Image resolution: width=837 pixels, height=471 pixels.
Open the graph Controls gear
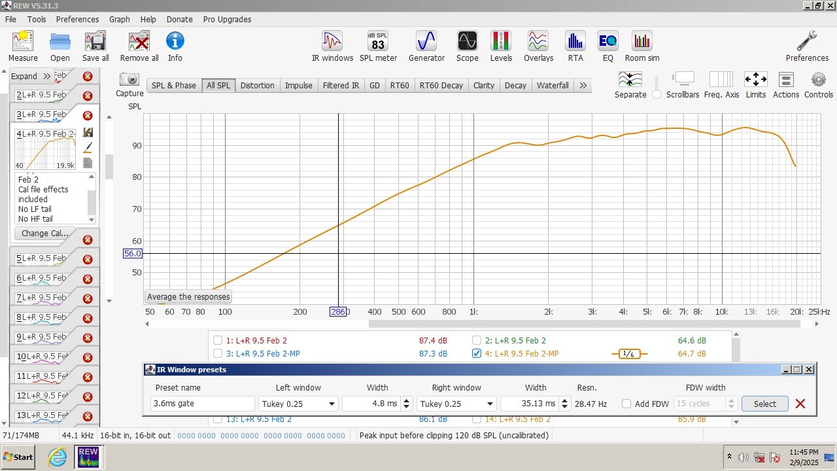coord(819,85)
